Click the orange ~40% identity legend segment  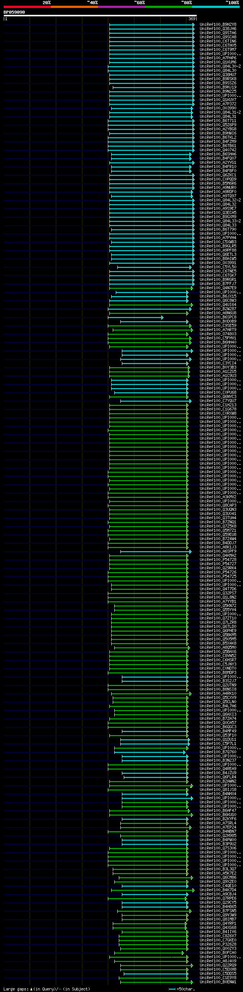[74, 7]
